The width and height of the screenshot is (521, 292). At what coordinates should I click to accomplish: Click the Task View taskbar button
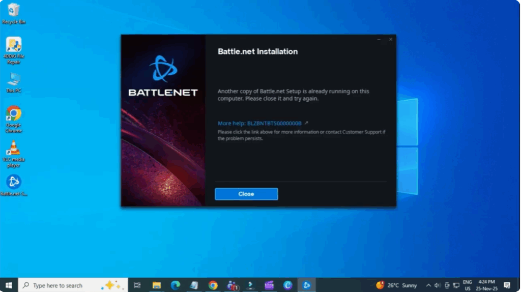click(137, 285)
